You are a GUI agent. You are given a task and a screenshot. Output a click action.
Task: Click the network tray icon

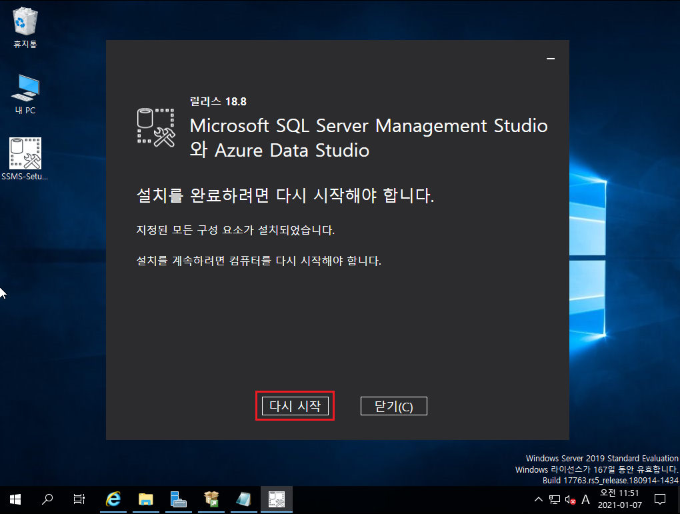(x=555, y=500)
